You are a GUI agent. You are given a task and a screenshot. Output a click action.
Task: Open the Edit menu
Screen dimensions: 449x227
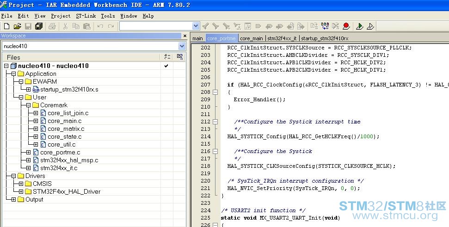click(23, 16)
